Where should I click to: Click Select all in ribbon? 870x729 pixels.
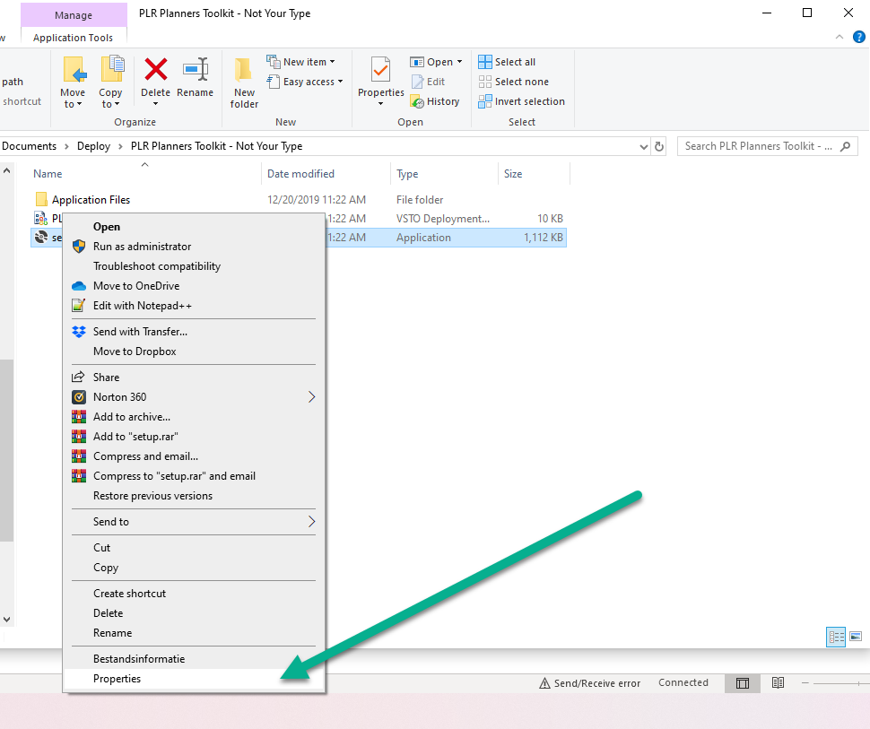pos(507,62)
